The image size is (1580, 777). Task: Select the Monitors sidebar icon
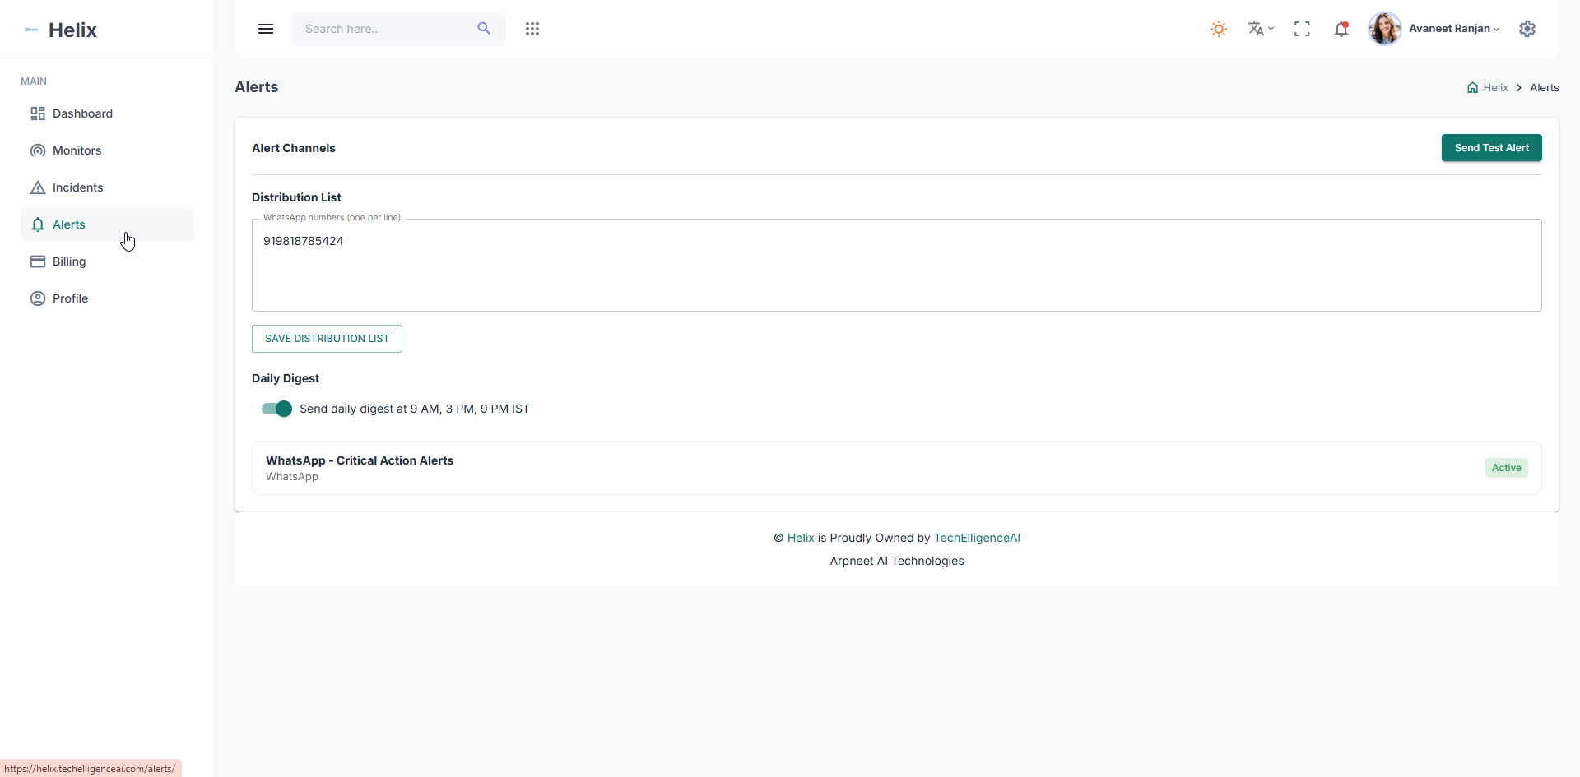pyautogui.click(x=38, y=150)
